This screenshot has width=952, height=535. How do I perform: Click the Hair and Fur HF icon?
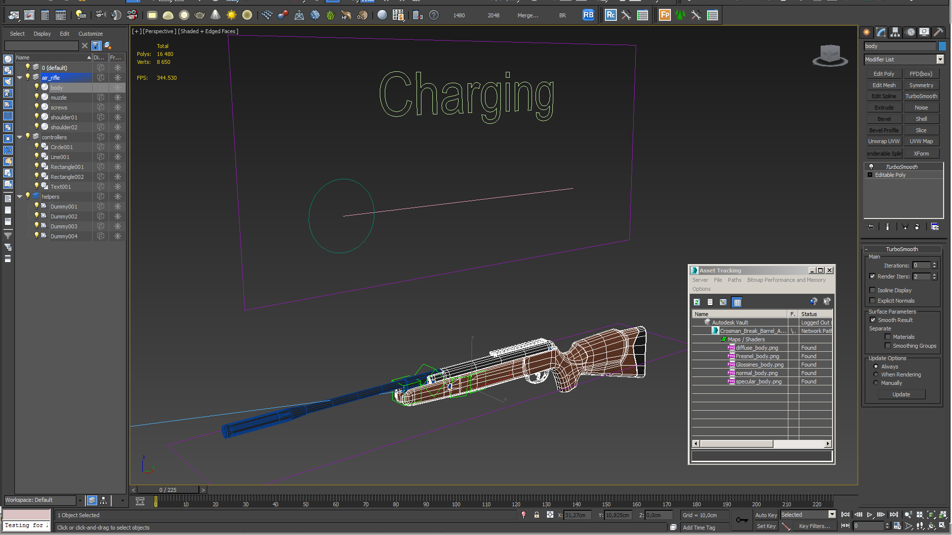[347, 15]
